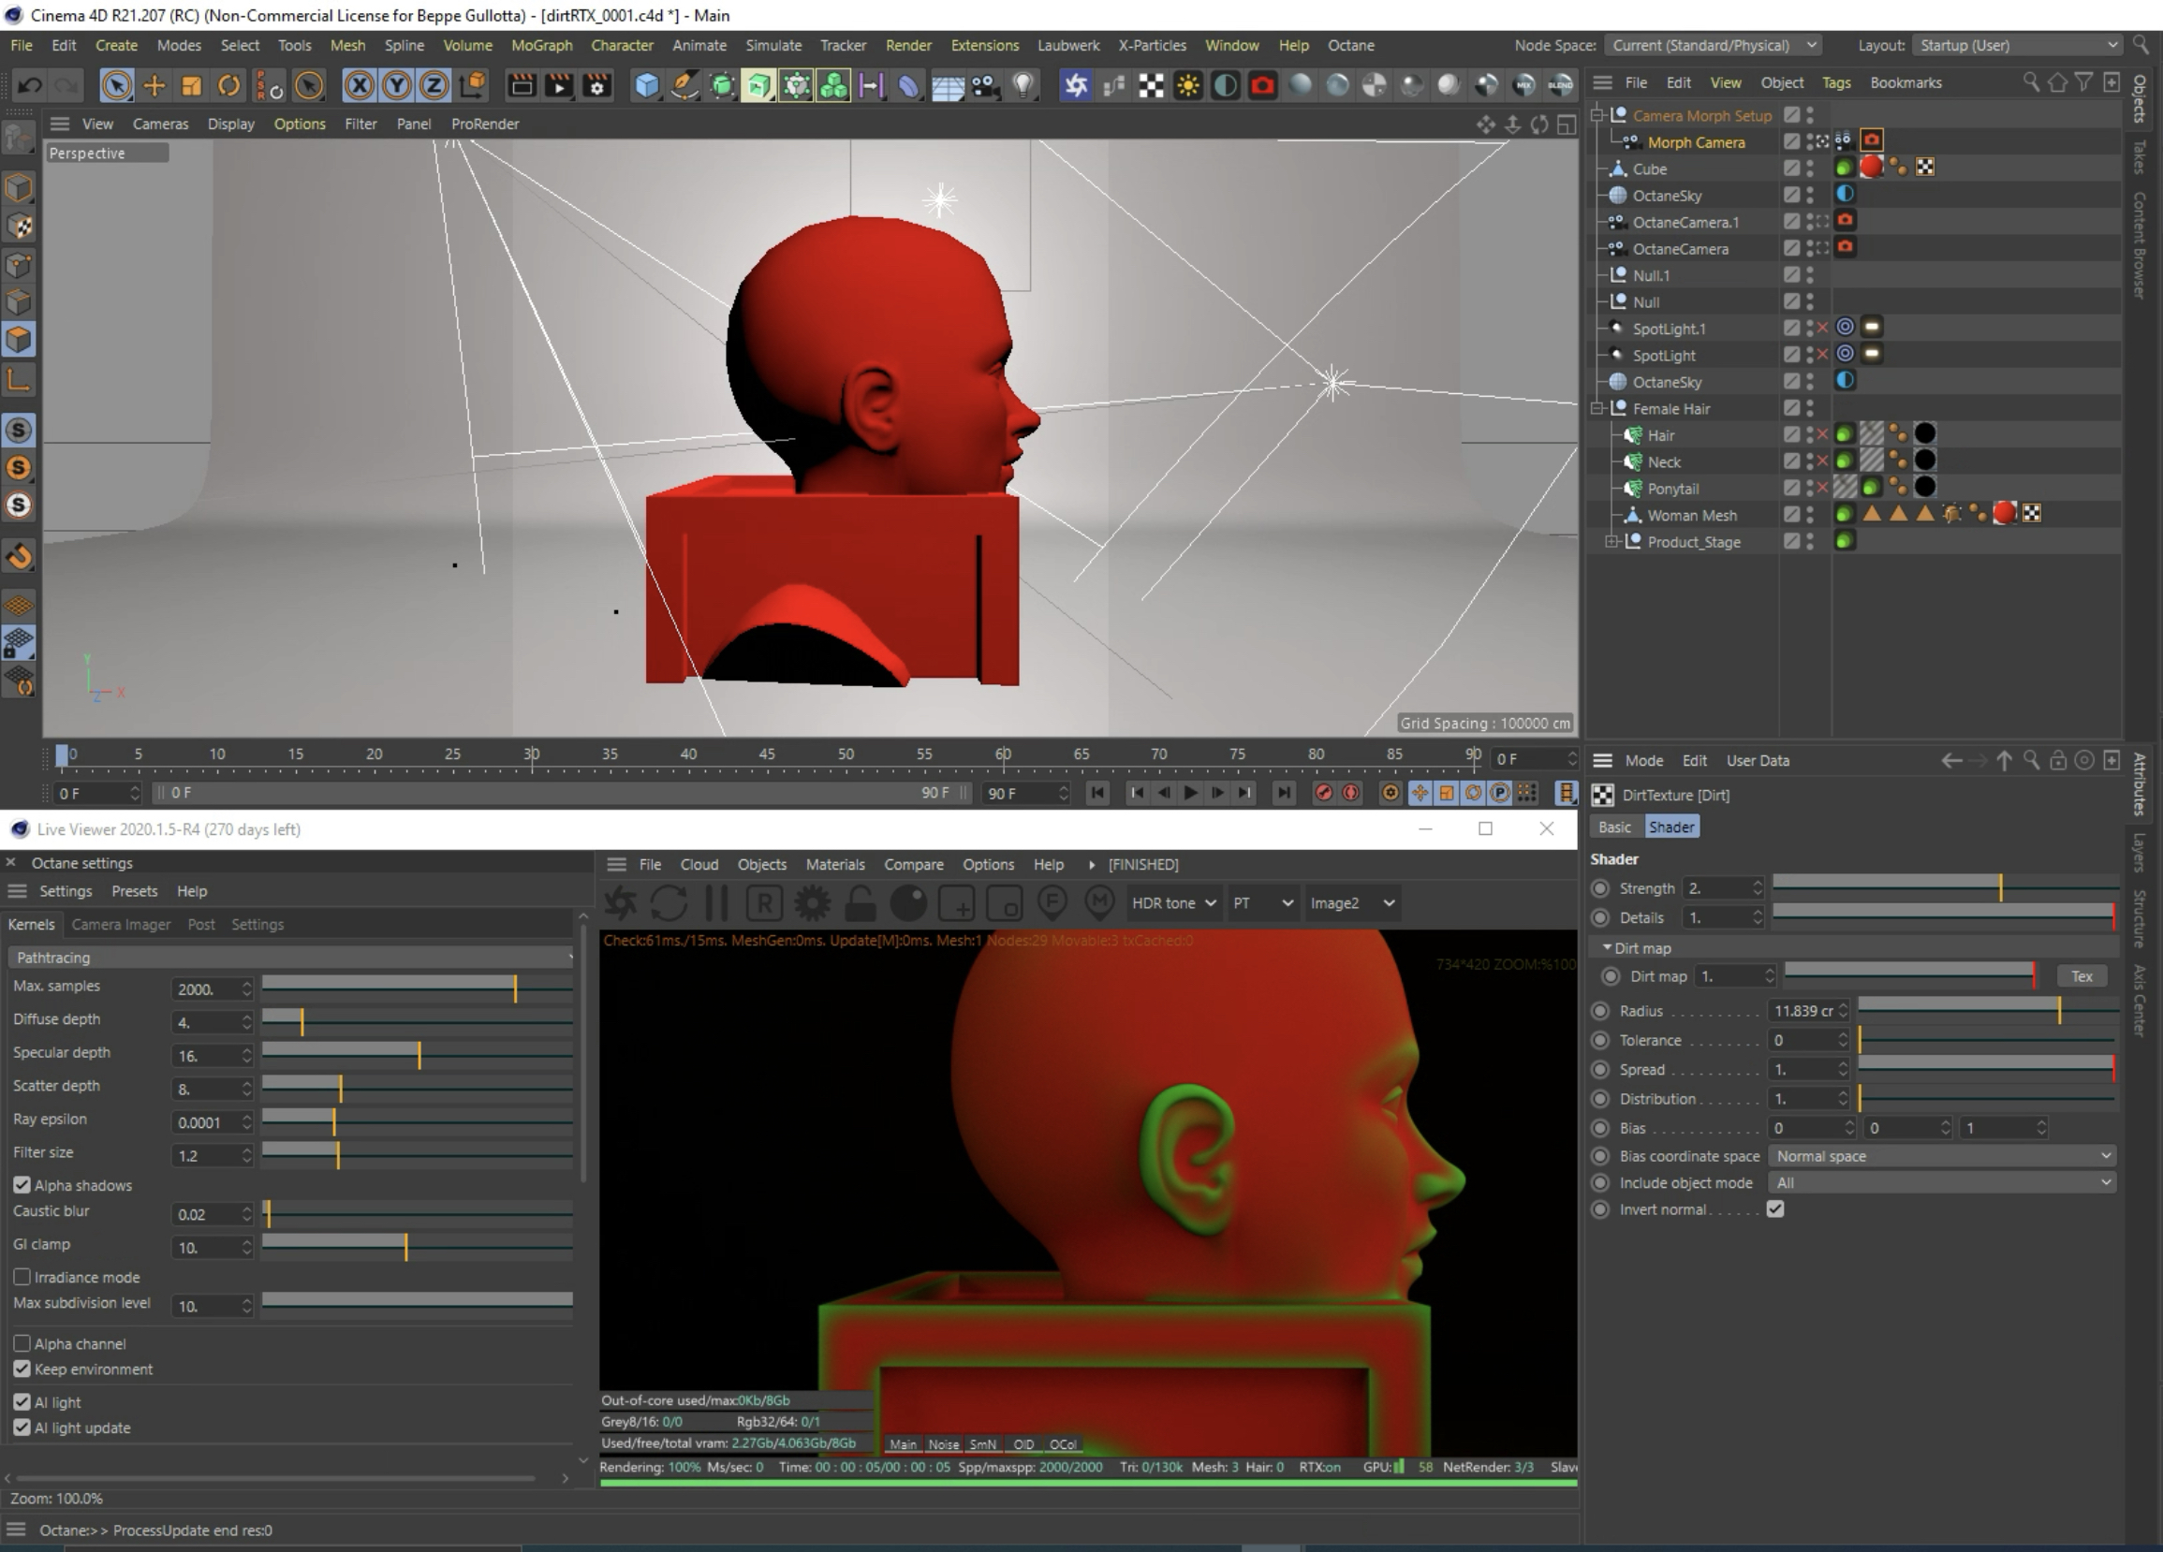Select the Move tool in top toolbar
This screenshot has width=2163, height=1552.
coord(154,86)
